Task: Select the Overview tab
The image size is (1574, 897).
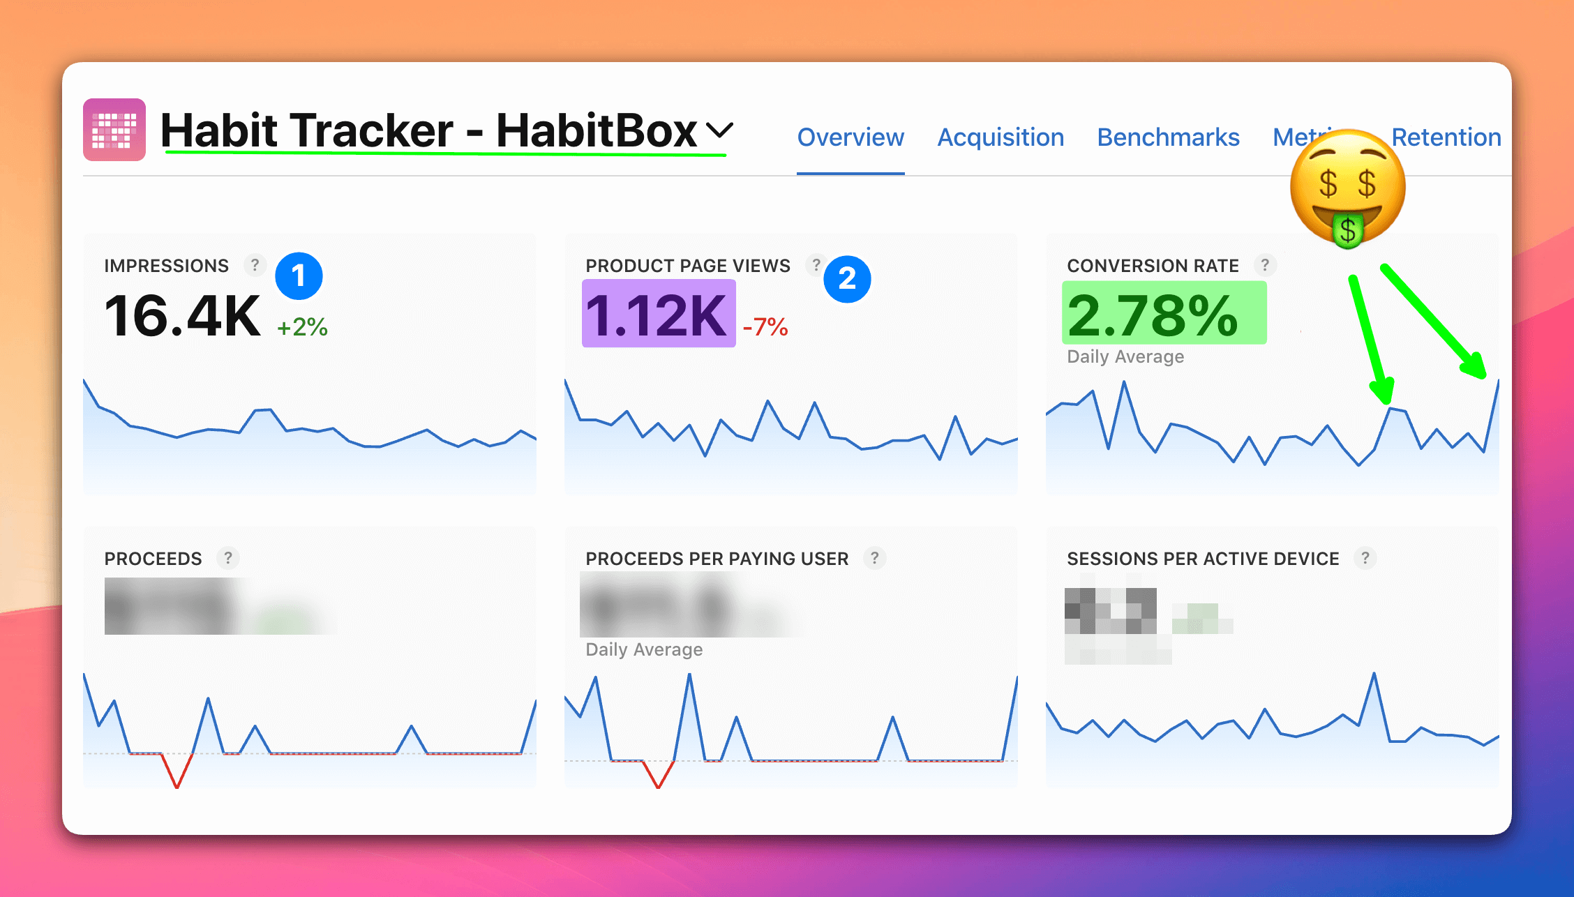Action: (850, 137)
